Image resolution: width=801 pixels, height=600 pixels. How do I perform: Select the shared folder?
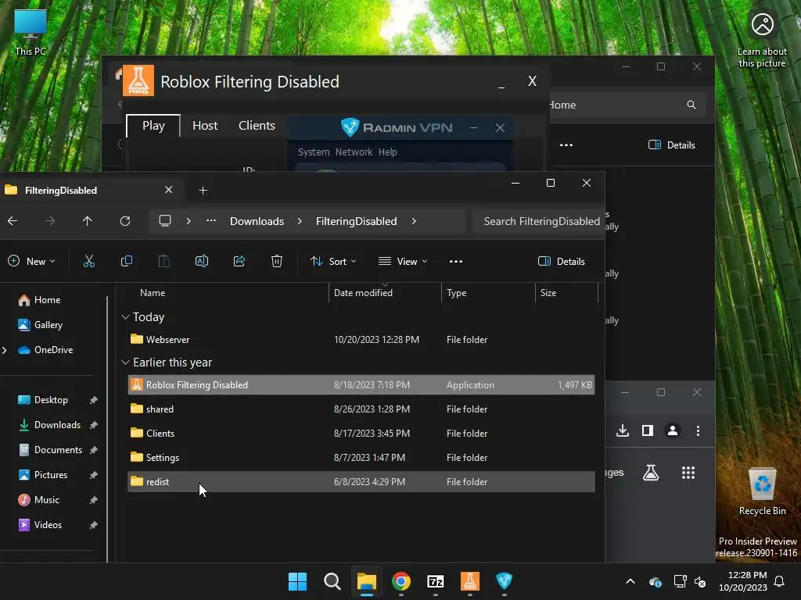(361, 409)
